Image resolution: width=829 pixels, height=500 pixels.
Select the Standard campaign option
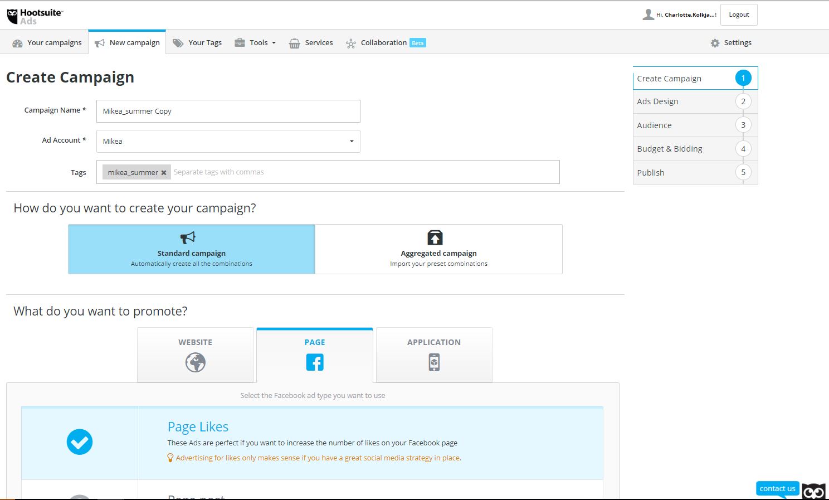[192, 249]
